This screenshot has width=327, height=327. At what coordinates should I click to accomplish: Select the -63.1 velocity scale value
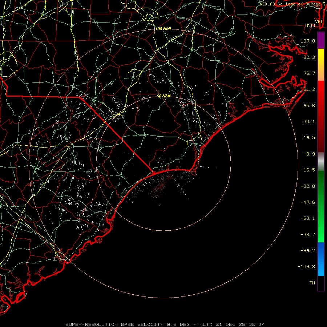308,218
